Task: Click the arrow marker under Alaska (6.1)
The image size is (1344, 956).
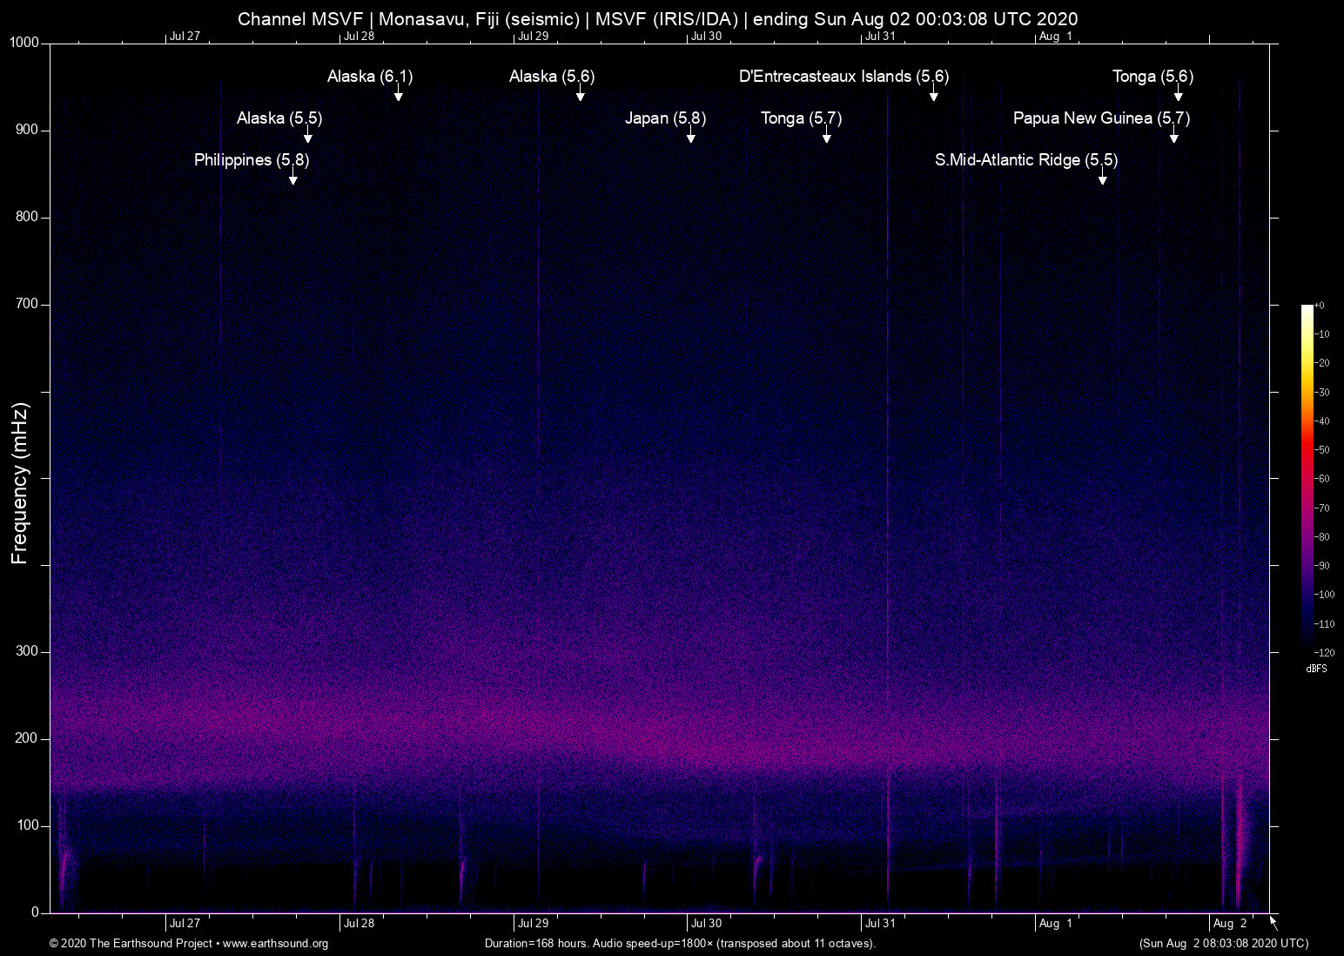Action: tap(398, 93)
